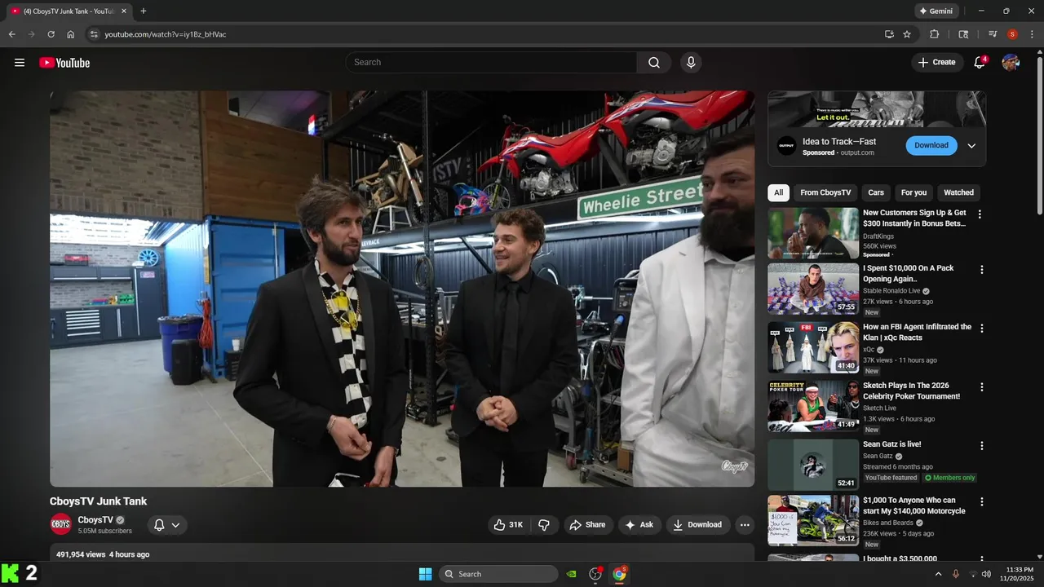Select the For you filter chip

pyautogui.click(x=913, y=192)
